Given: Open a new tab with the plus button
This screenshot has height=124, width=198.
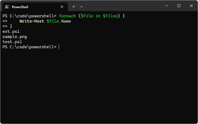Looking at the screenshot, I should [x=73, y=7].
